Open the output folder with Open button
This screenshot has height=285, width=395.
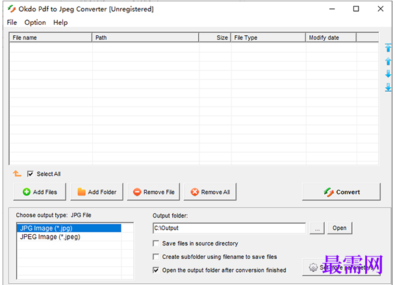tap(339, 228)
